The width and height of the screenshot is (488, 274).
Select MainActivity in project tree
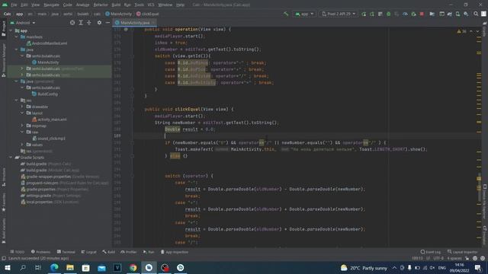coord(46,62)
